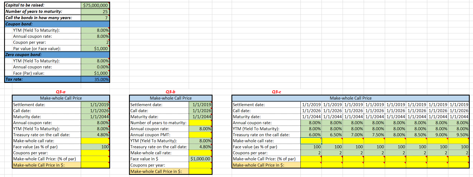Click the red Q3-c heading
The image size is (473, 177).
click(x=277, y=92)
